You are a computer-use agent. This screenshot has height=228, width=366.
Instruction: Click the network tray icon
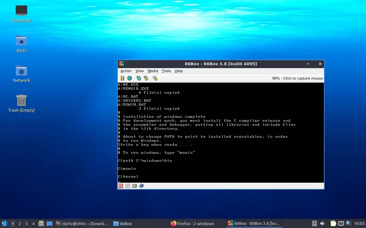pyautogui.click(x=341, y=223)
